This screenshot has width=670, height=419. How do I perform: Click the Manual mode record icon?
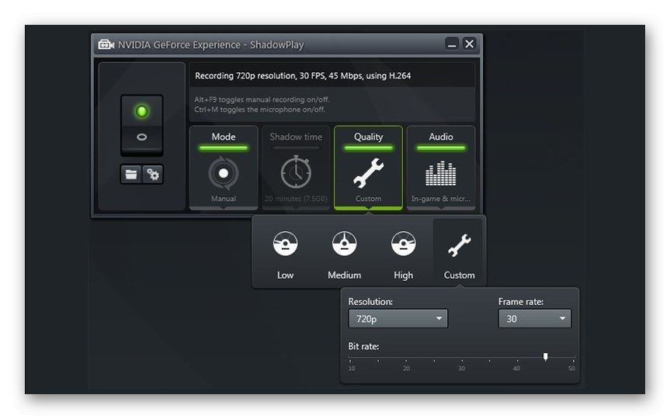pyautogui.click(x=224, y=173)
